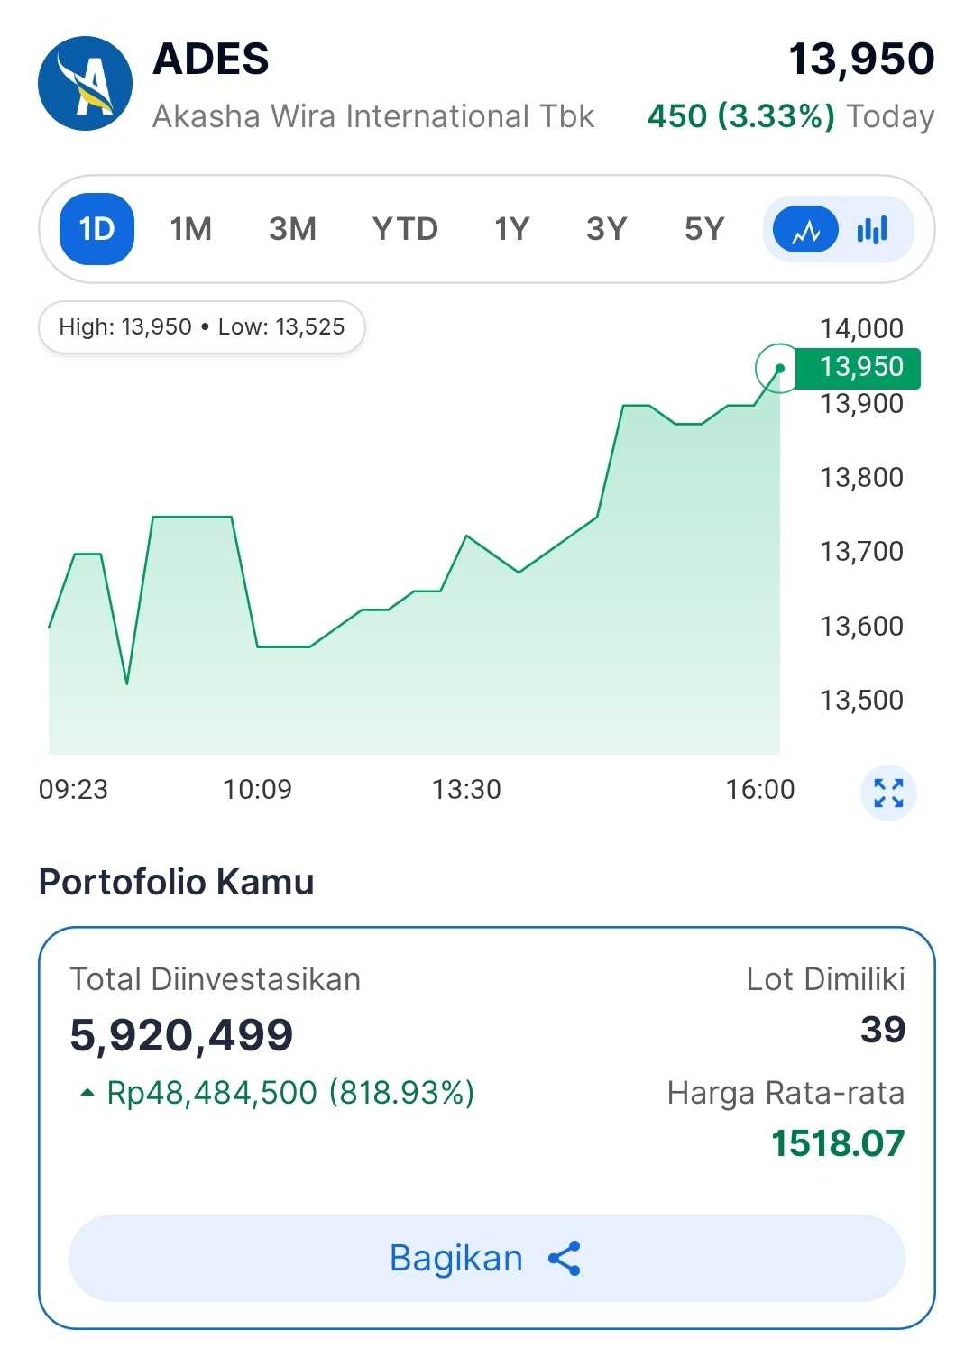This screenshot has width=974, height=1348.
Task: Show year-to-date YTD chart
Action: pyautogui.click(x=405, y=229)
